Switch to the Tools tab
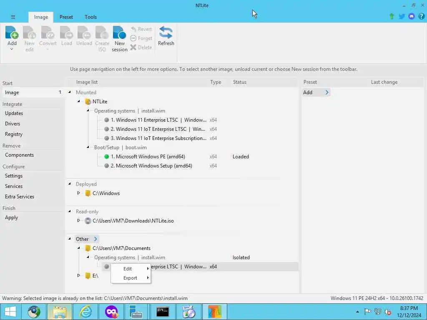 pyautogui.click(x=90, y=17)
